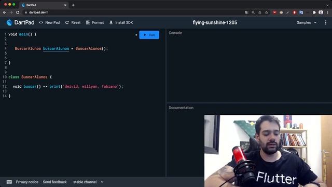
Task: Select the pad title flying-sunshine-1205
Action: pos(215,22)
